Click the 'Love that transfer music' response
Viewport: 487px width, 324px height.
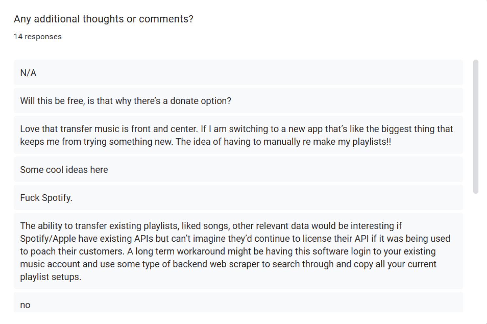[238, 135]
